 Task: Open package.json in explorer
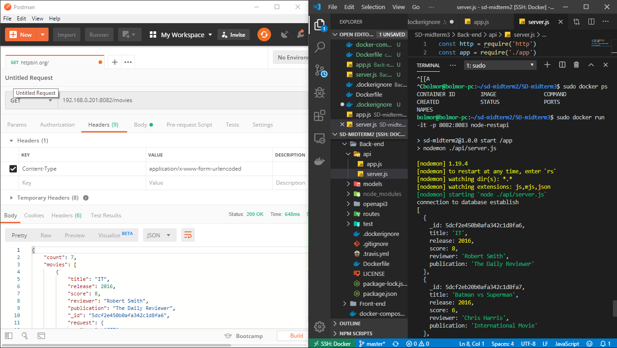[380, 294]
